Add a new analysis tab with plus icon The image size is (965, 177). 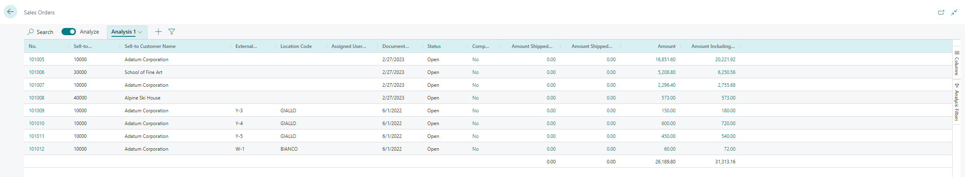pyautogui.click(x=159, y=32)
